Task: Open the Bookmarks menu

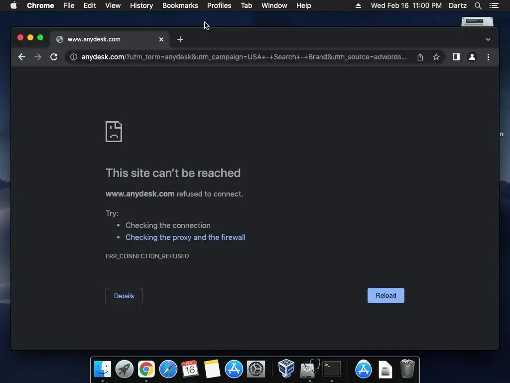Action: click(180, 5)
